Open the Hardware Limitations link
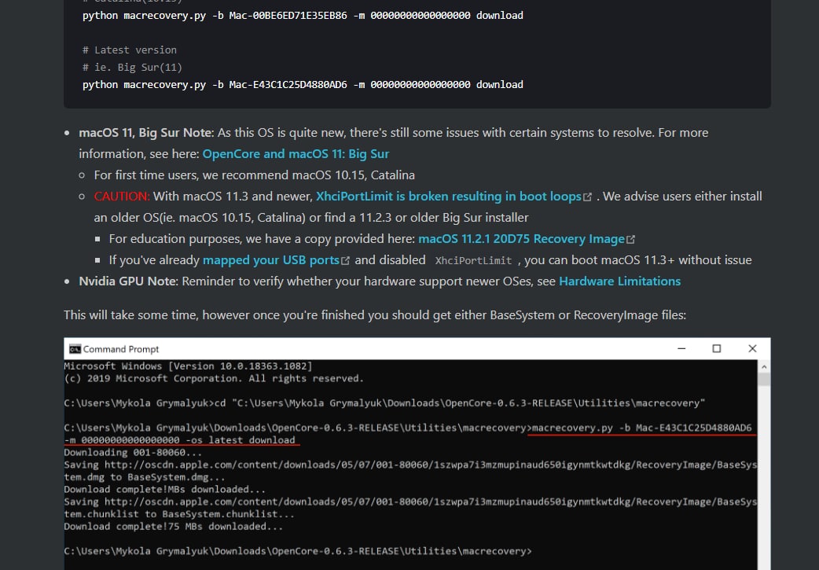Image resolution: width=819 pixels, height=570 pixels. [x=619, y=281]
